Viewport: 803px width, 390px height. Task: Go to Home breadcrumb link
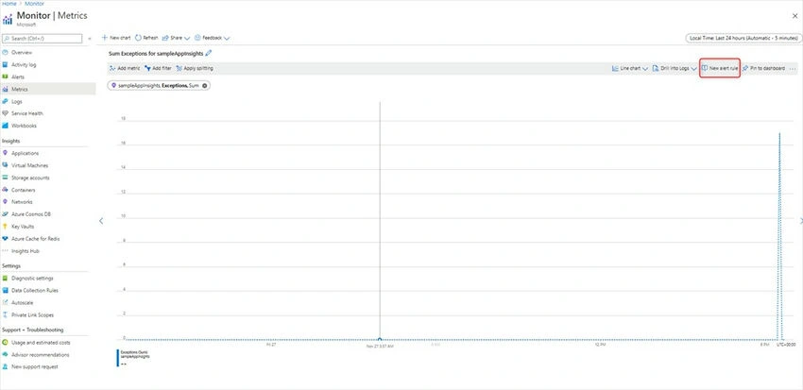point(9,4)
